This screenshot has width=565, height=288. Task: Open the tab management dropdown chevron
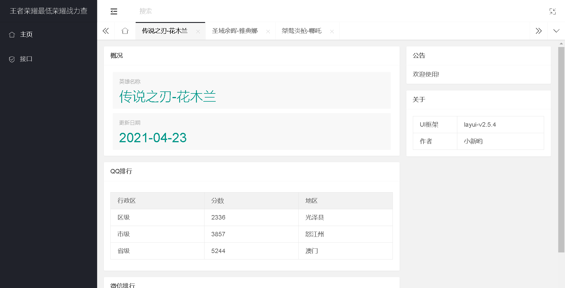[x=556, y=31]
